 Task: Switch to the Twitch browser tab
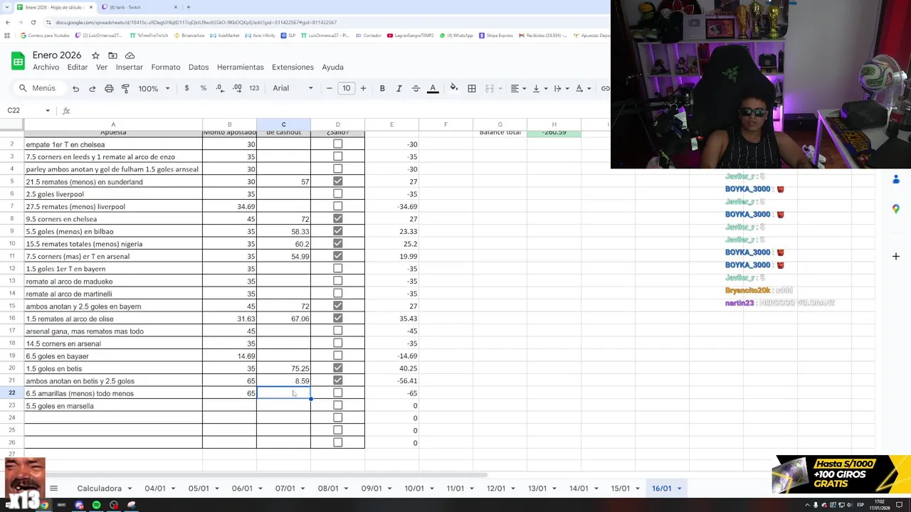[138, 7]
